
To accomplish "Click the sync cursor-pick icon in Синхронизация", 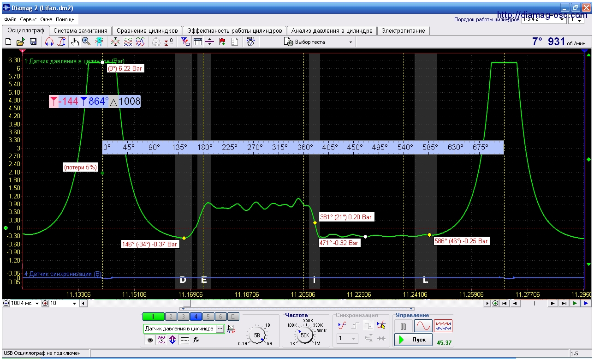I will (x=381, y=325).
